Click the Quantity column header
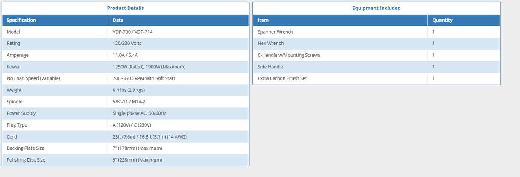This screenshot has height=177, width=520. coord(442,20)
